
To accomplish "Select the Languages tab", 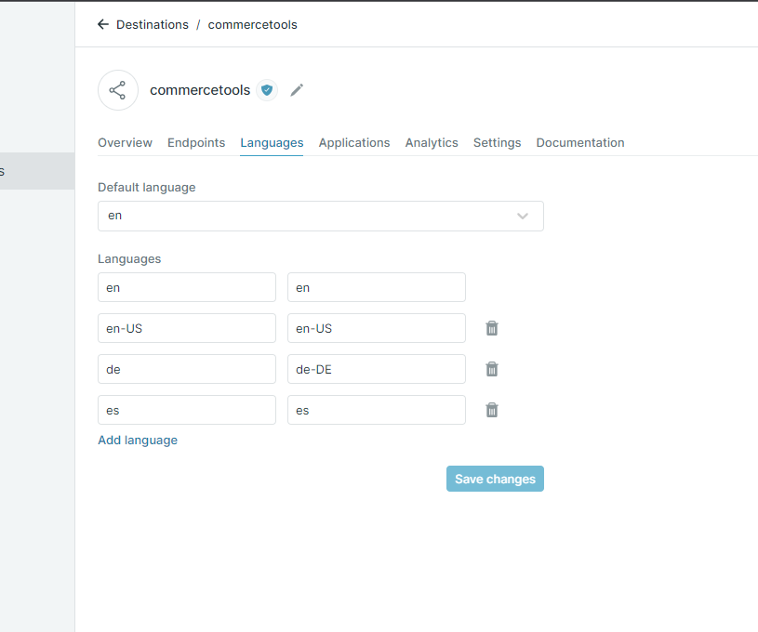I will point(272,142).
